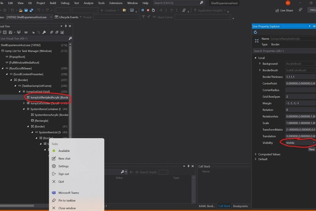Pause debugging with Break All button
The height and width of the screenshot is (211, 316).
click(143, 10)
